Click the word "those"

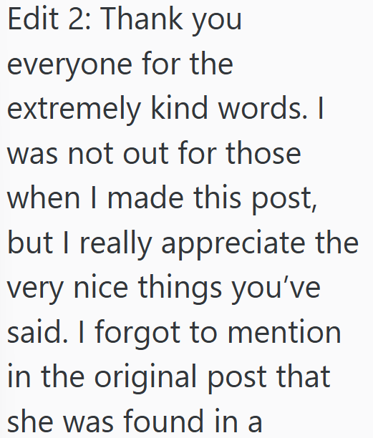263,152
